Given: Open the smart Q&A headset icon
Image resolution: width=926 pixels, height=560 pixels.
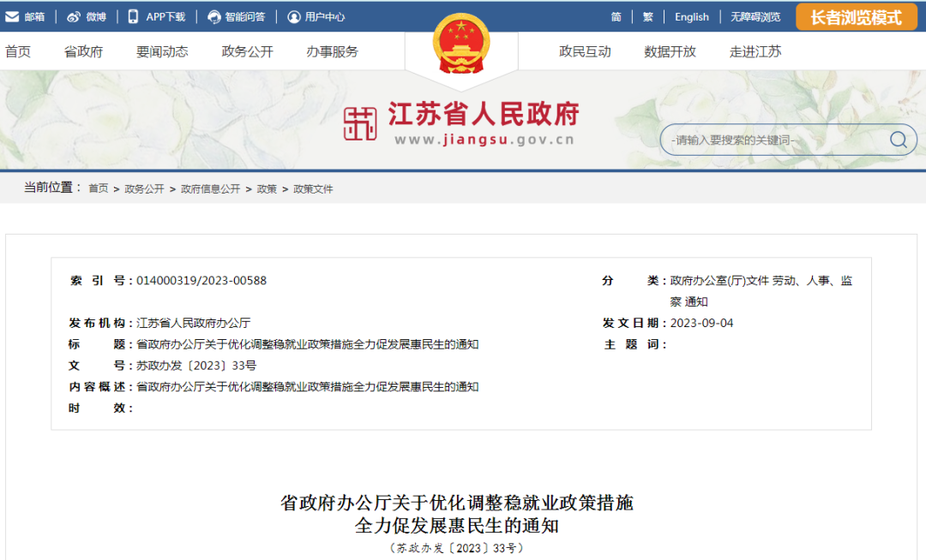Looking at the screenshot, I should 213,16.
